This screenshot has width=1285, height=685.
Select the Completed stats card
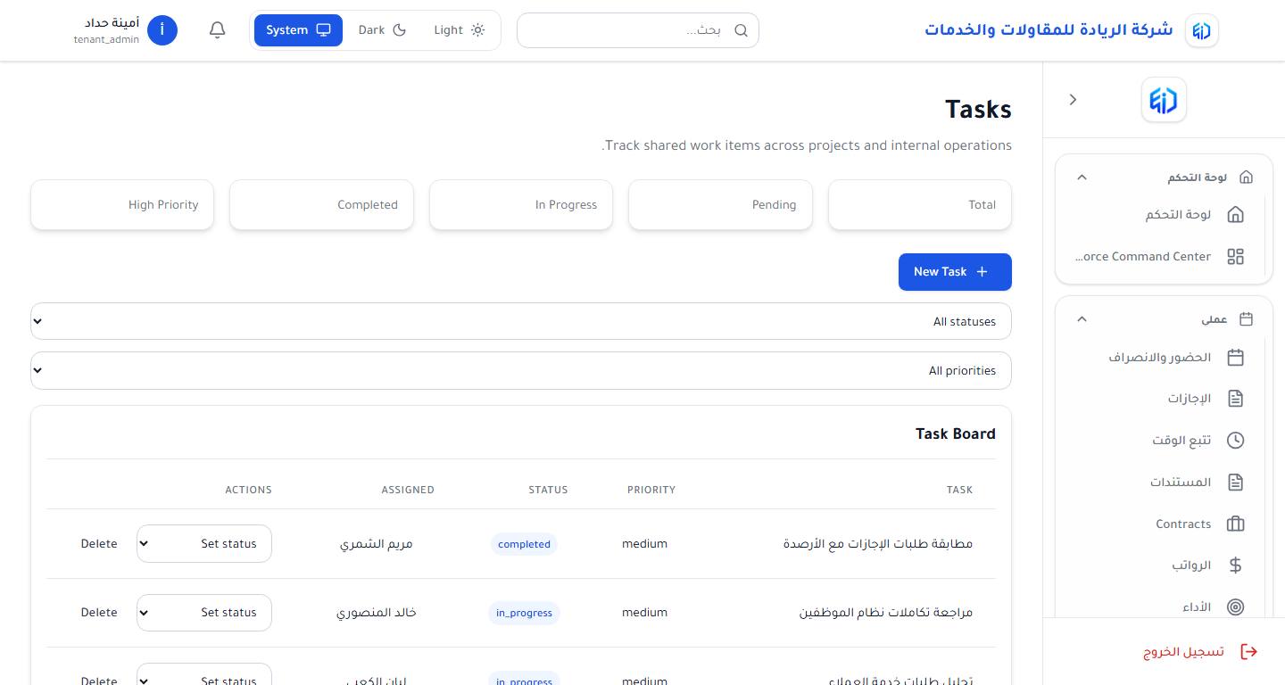[x=321, y=205]
